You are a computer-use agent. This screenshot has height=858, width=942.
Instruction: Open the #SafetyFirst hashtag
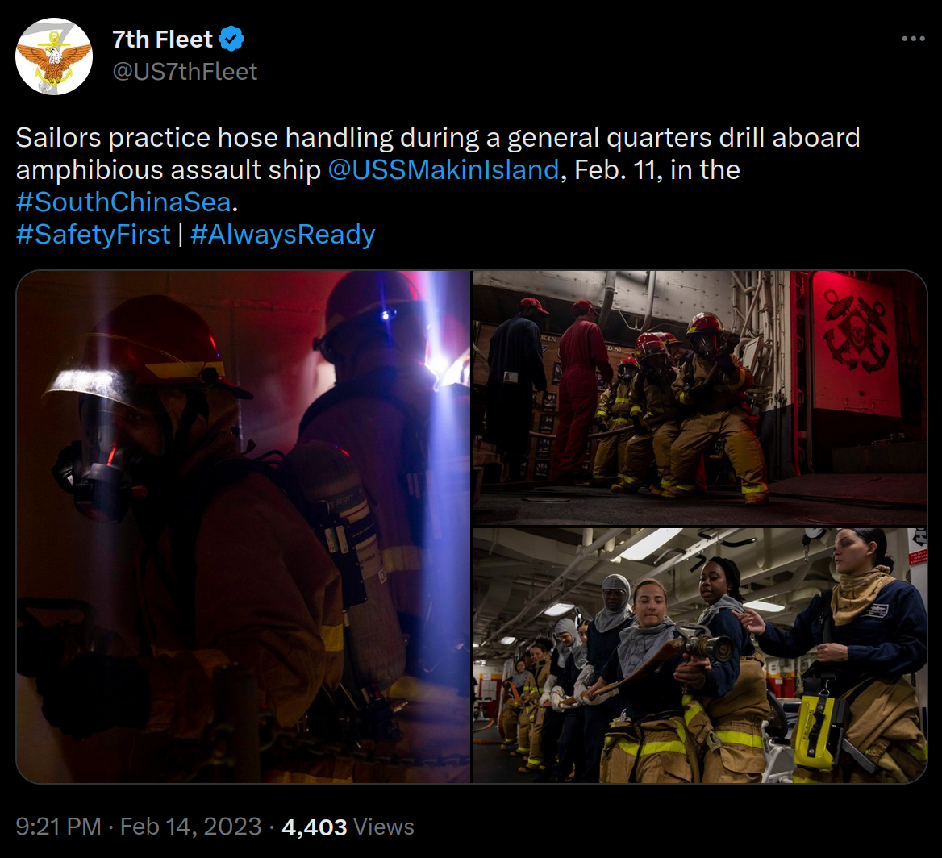tap(93, 235)
